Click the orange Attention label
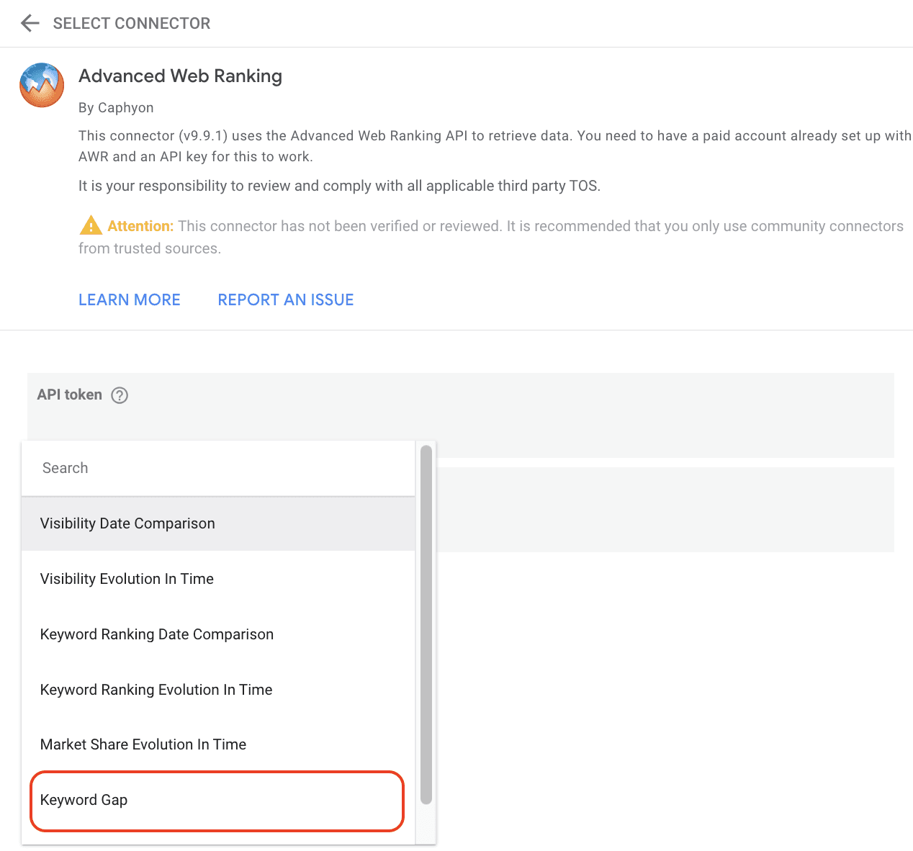The width and height of the screenshot is (913, 851). [140, 226]
